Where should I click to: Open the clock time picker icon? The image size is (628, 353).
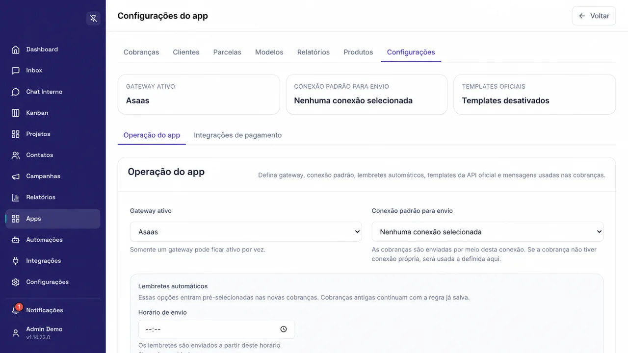tap(284, 329)
